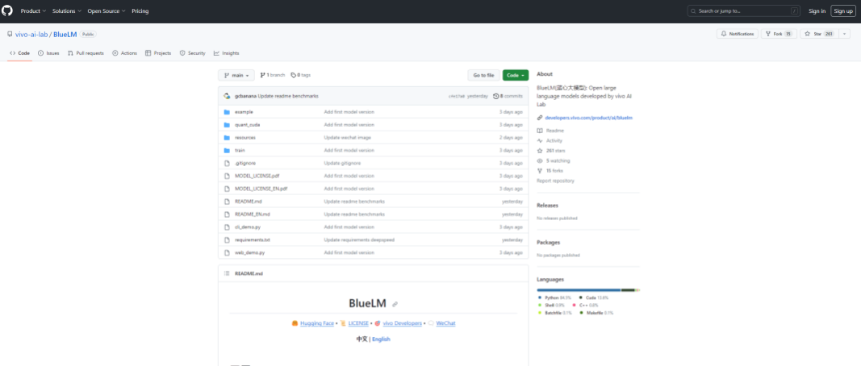Open developers.vivo.com website link
The width and height of the screenshot is (861, 366).
click(x=588, y=118)
